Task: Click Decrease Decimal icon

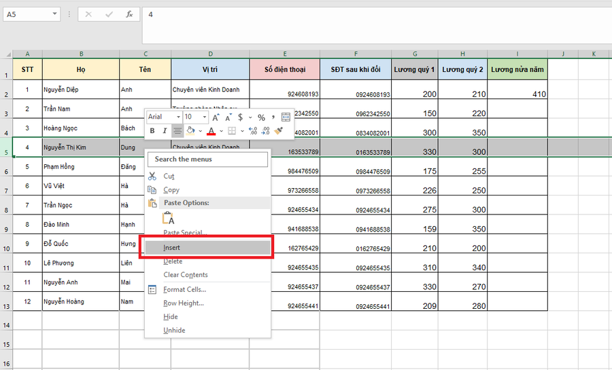Action: pyautogui.click(x=265, y=131)
